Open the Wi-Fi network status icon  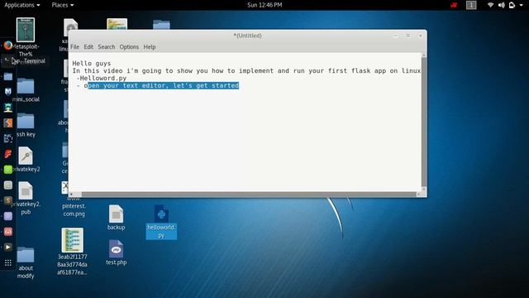[x=490, y=5]
